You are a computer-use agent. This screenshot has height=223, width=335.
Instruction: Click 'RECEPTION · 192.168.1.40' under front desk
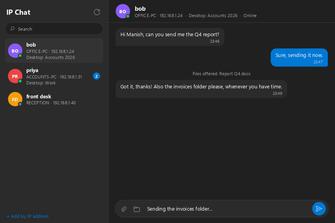tap(51, 103)
